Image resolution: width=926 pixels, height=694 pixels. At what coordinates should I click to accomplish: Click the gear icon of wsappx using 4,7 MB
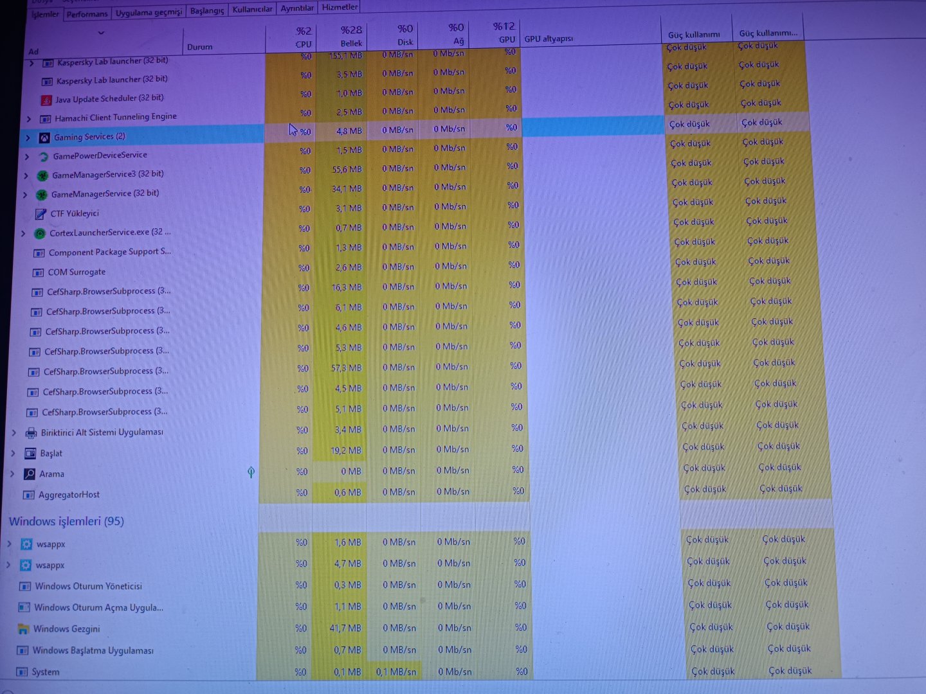(26, 565)
